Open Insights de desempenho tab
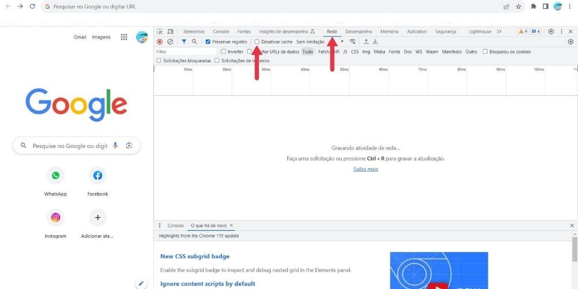The height and width of the screenshot is (289, 578). [x=287, y=32]
